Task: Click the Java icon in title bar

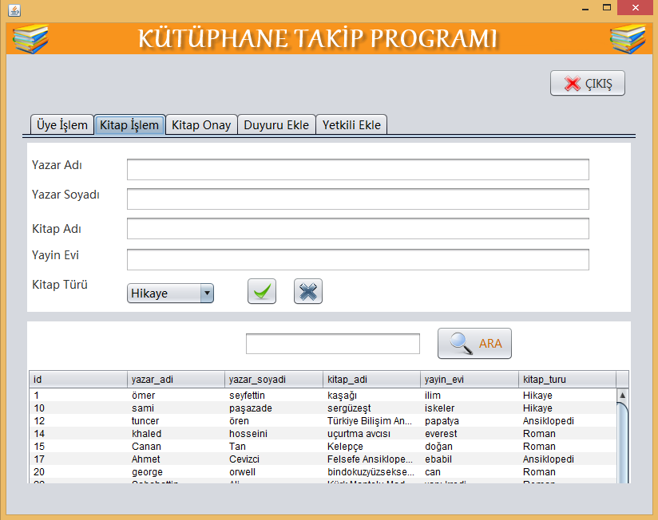Action: (x=14, y=10)
